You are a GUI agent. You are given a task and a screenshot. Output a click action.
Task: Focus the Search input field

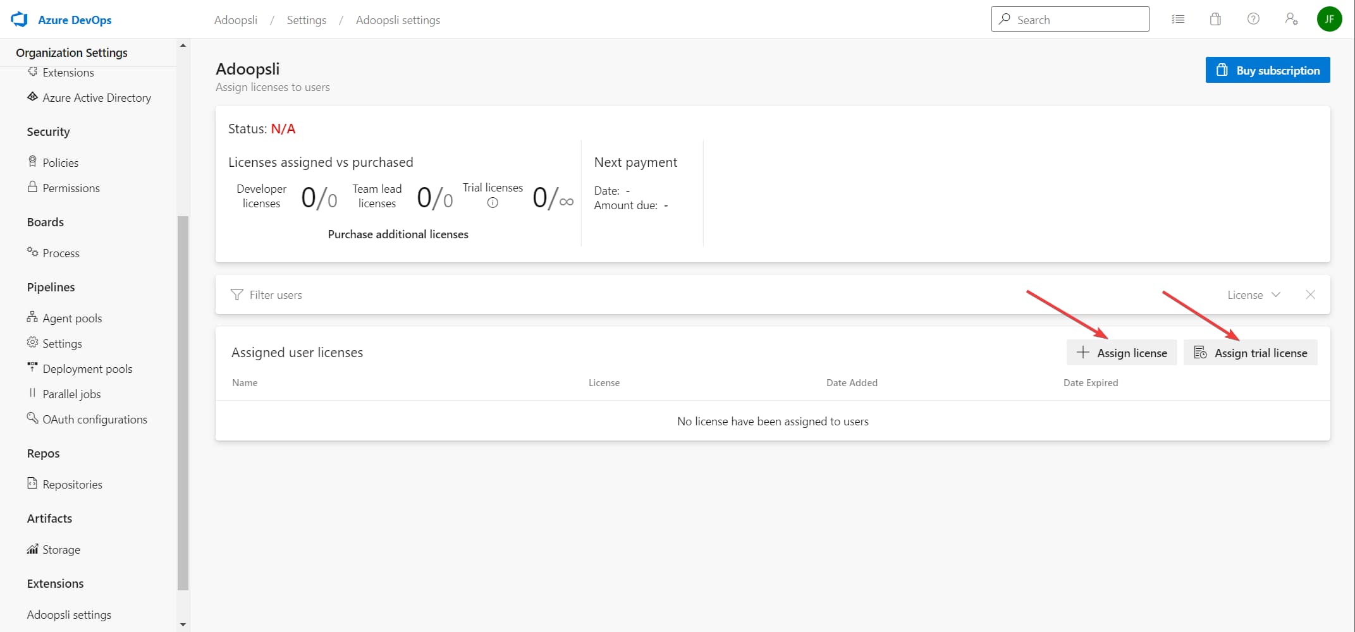coord(1070,19)
